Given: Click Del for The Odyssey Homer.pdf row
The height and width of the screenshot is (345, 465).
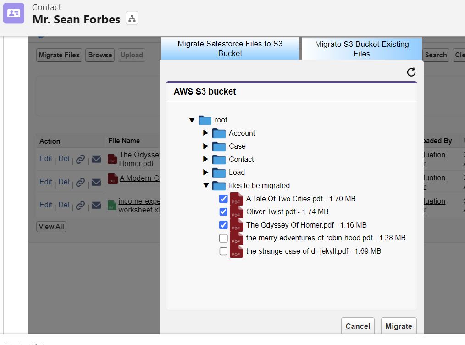Looking at the screenshot, I should pyautogui.click(x=64, y=158).
